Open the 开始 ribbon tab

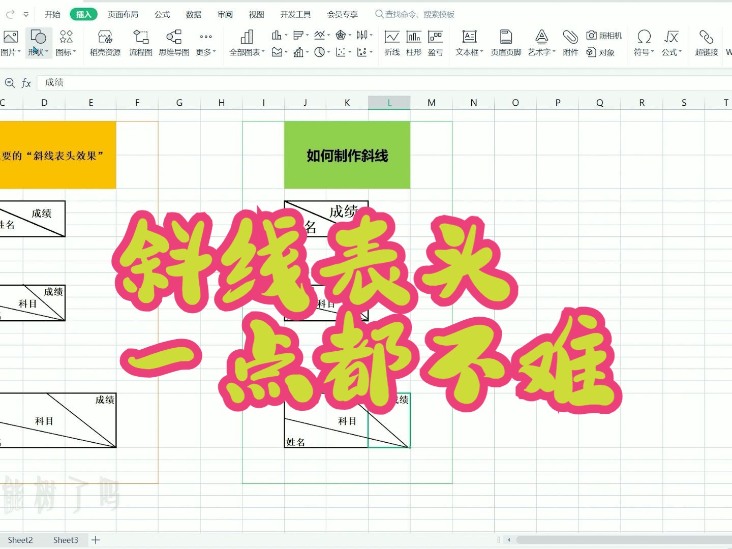tap(52, 14)
